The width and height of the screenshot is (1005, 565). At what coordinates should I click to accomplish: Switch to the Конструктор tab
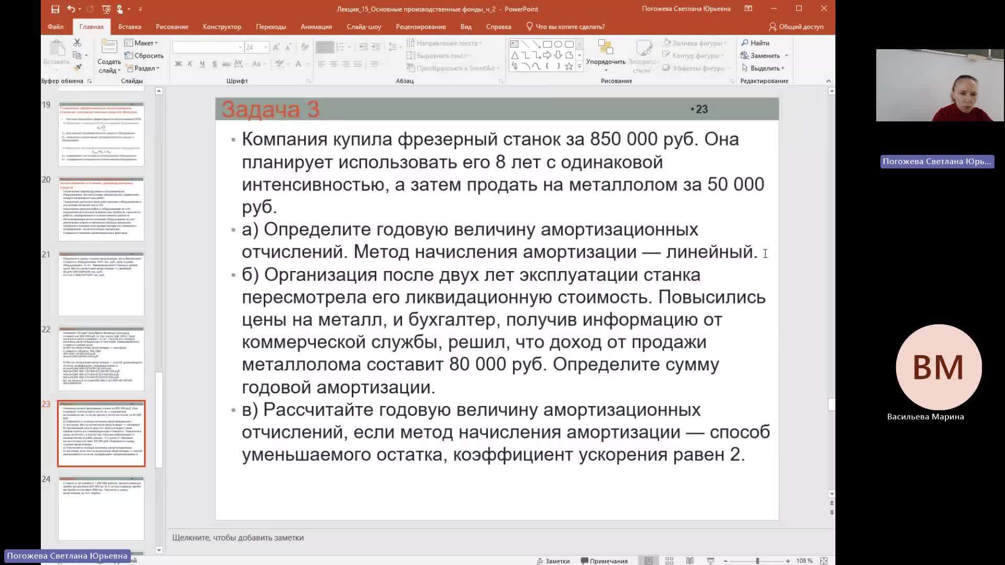(222, 27)
